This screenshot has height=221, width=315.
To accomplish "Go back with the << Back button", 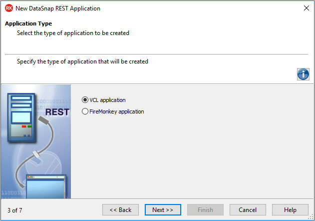I will [120, 209].
